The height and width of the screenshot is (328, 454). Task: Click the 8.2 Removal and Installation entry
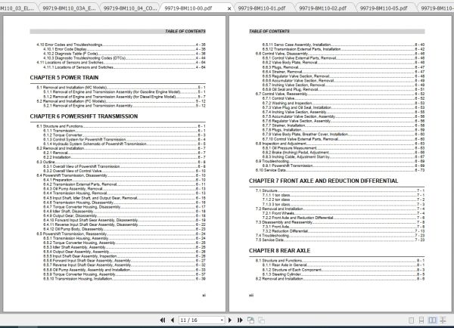tap(340, 279)
